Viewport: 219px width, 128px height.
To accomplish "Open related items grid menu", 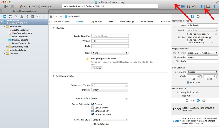I will point(51,16).
